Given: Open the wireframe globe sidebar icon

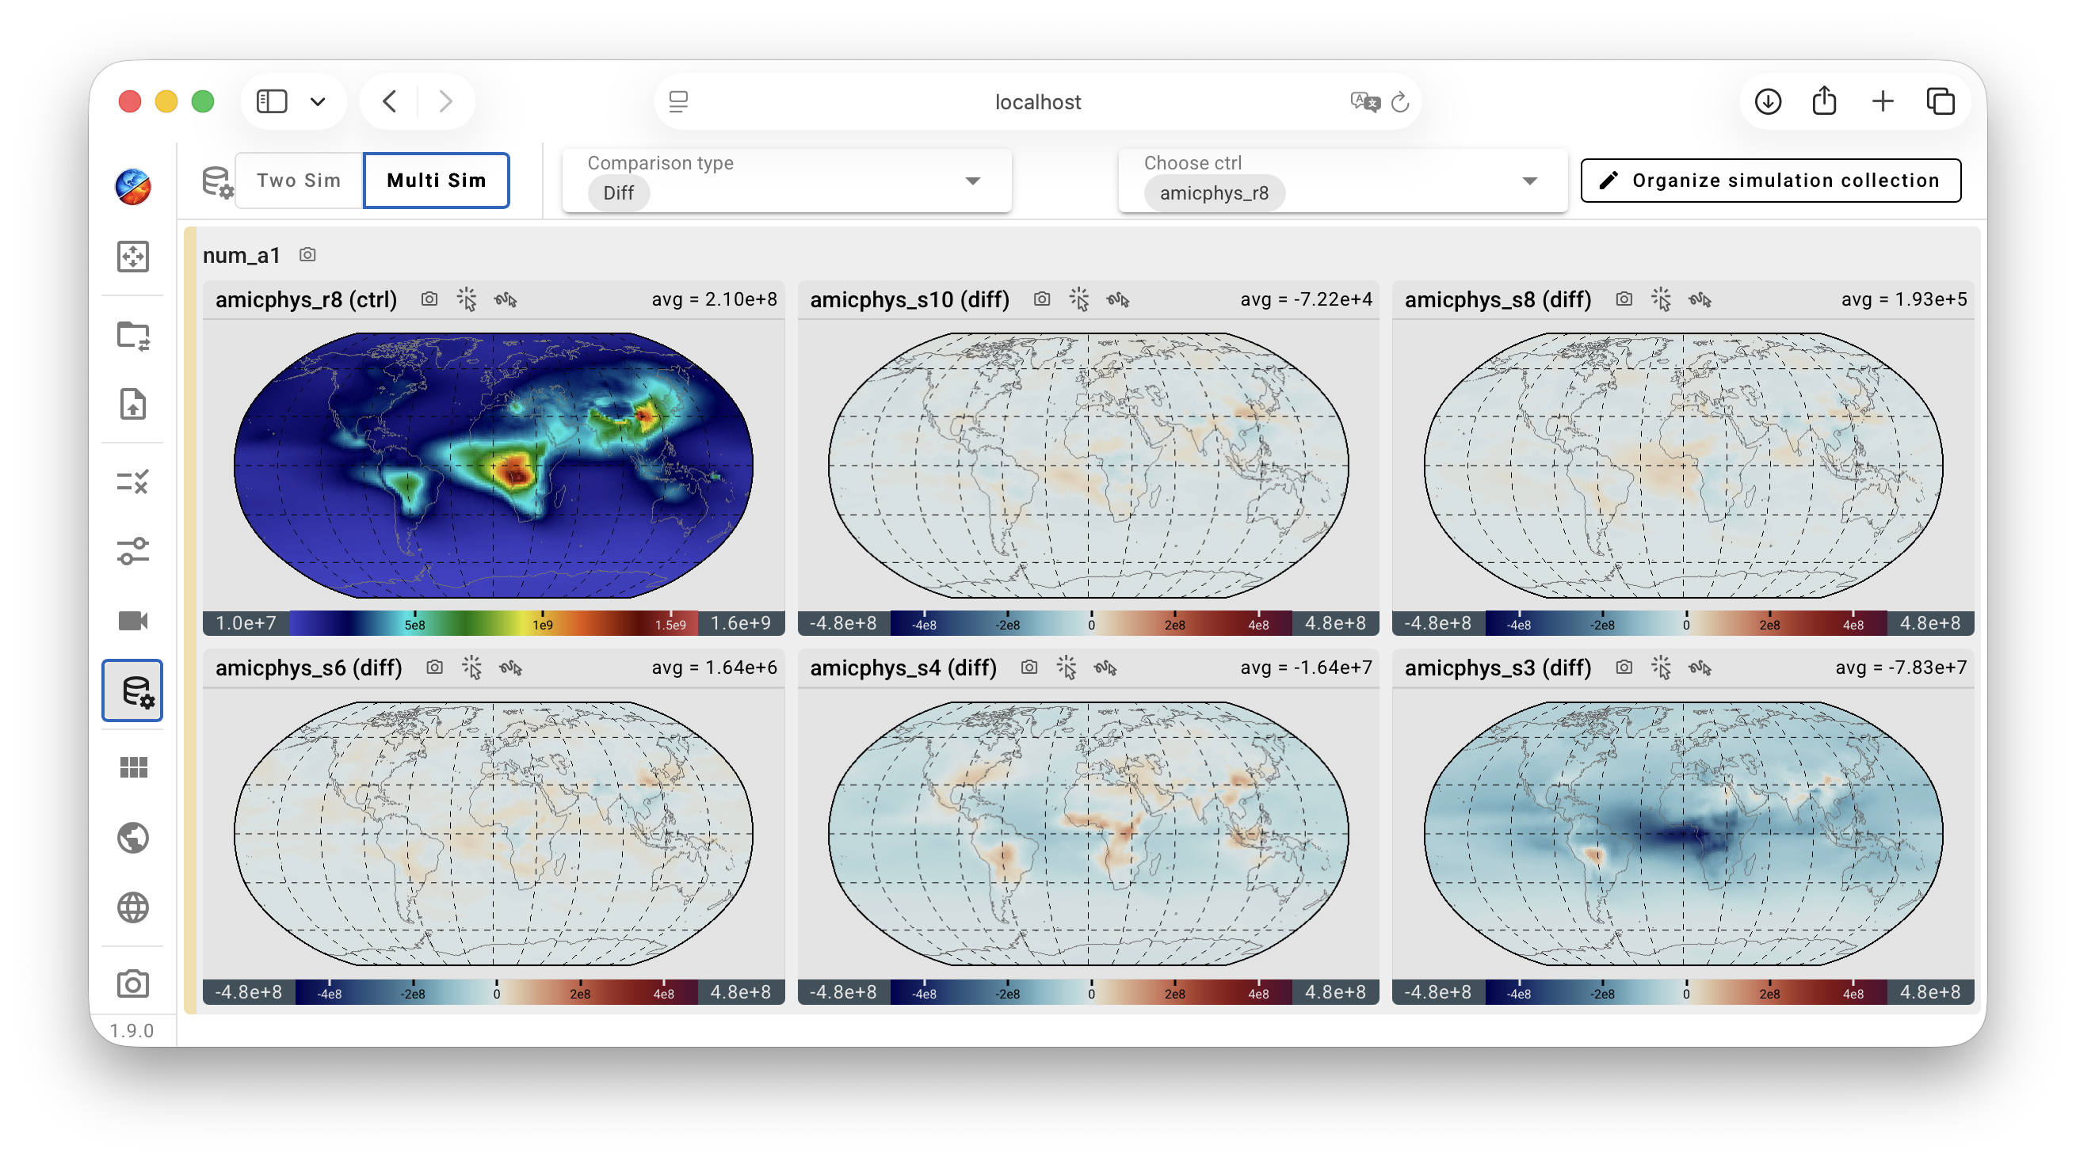Looking at the screenshot, I should pyautogui.click(x=133, y=907).
